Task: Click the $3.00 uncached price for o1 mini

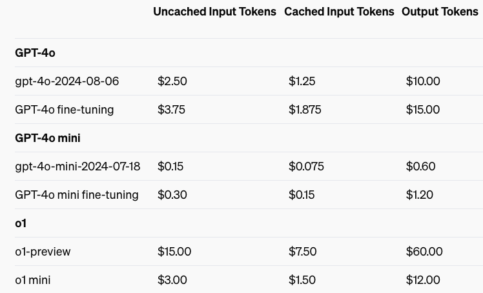Action: (x=172, y=280)
